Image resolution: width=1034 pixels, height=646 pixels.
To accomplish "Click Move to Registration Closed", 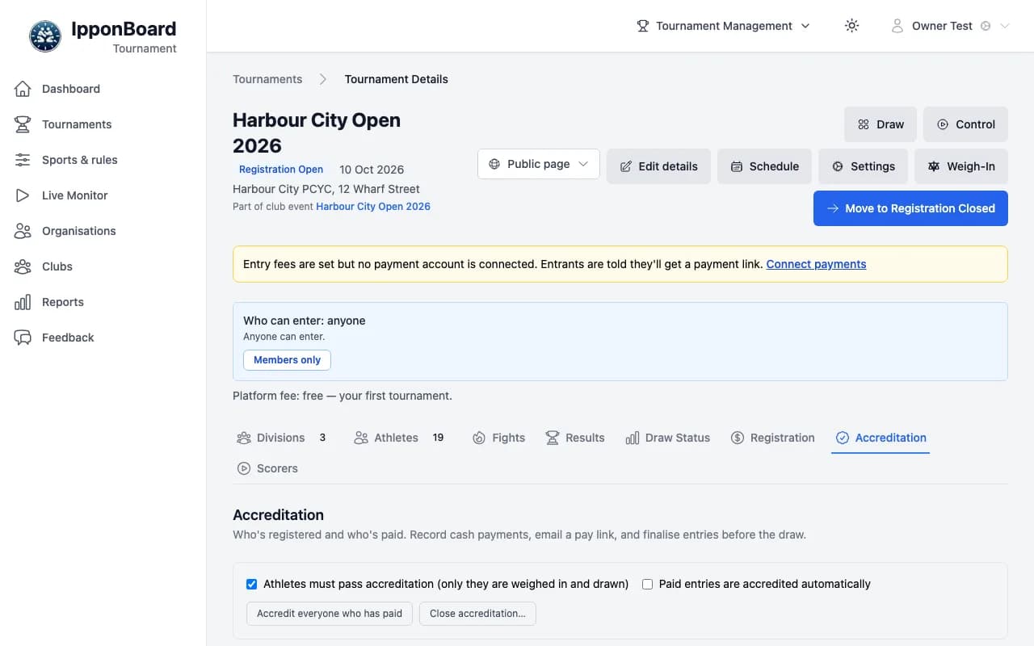I will [x=910, y=208].
